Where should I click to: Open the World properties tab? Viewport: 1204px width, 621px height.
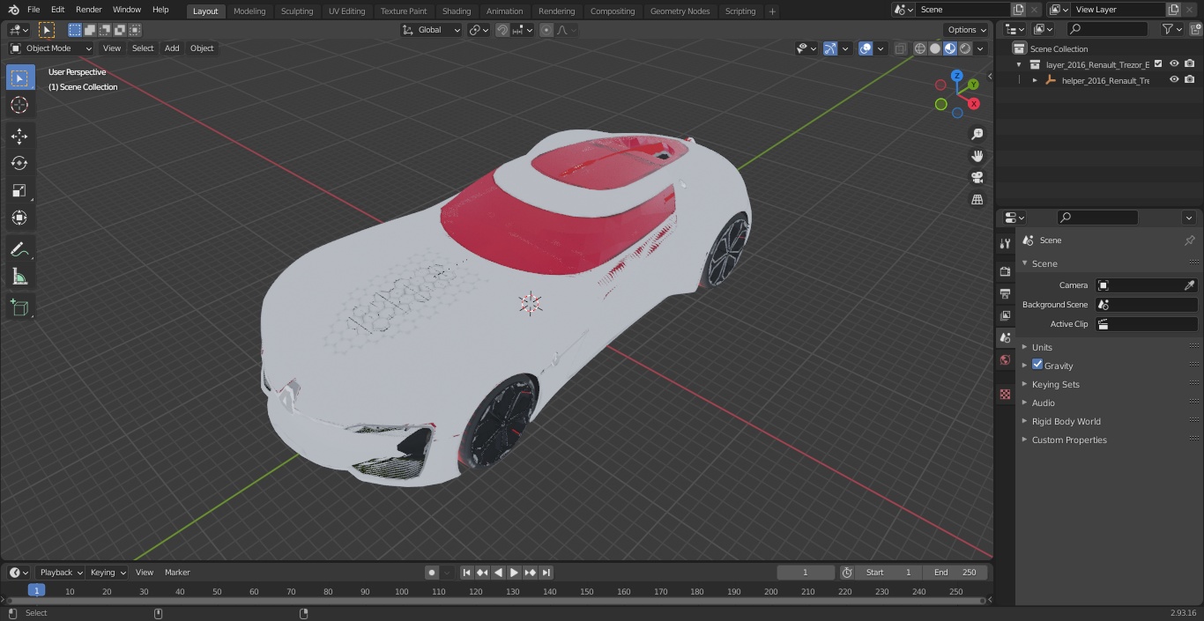1005,359
